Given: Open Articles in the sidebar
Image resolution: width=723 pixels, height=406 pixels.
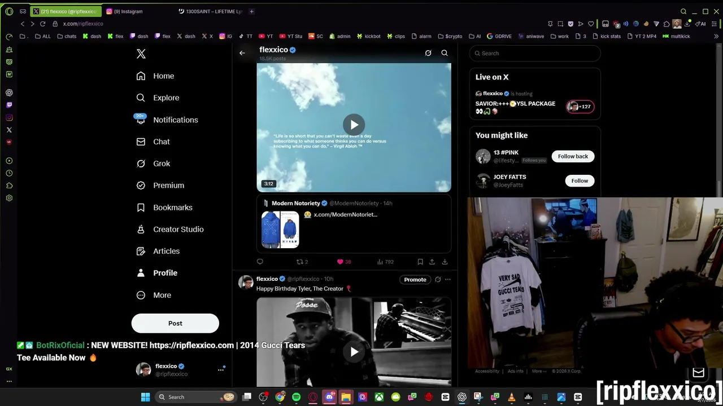Looking at the screenshot, I should coord(158,251).
